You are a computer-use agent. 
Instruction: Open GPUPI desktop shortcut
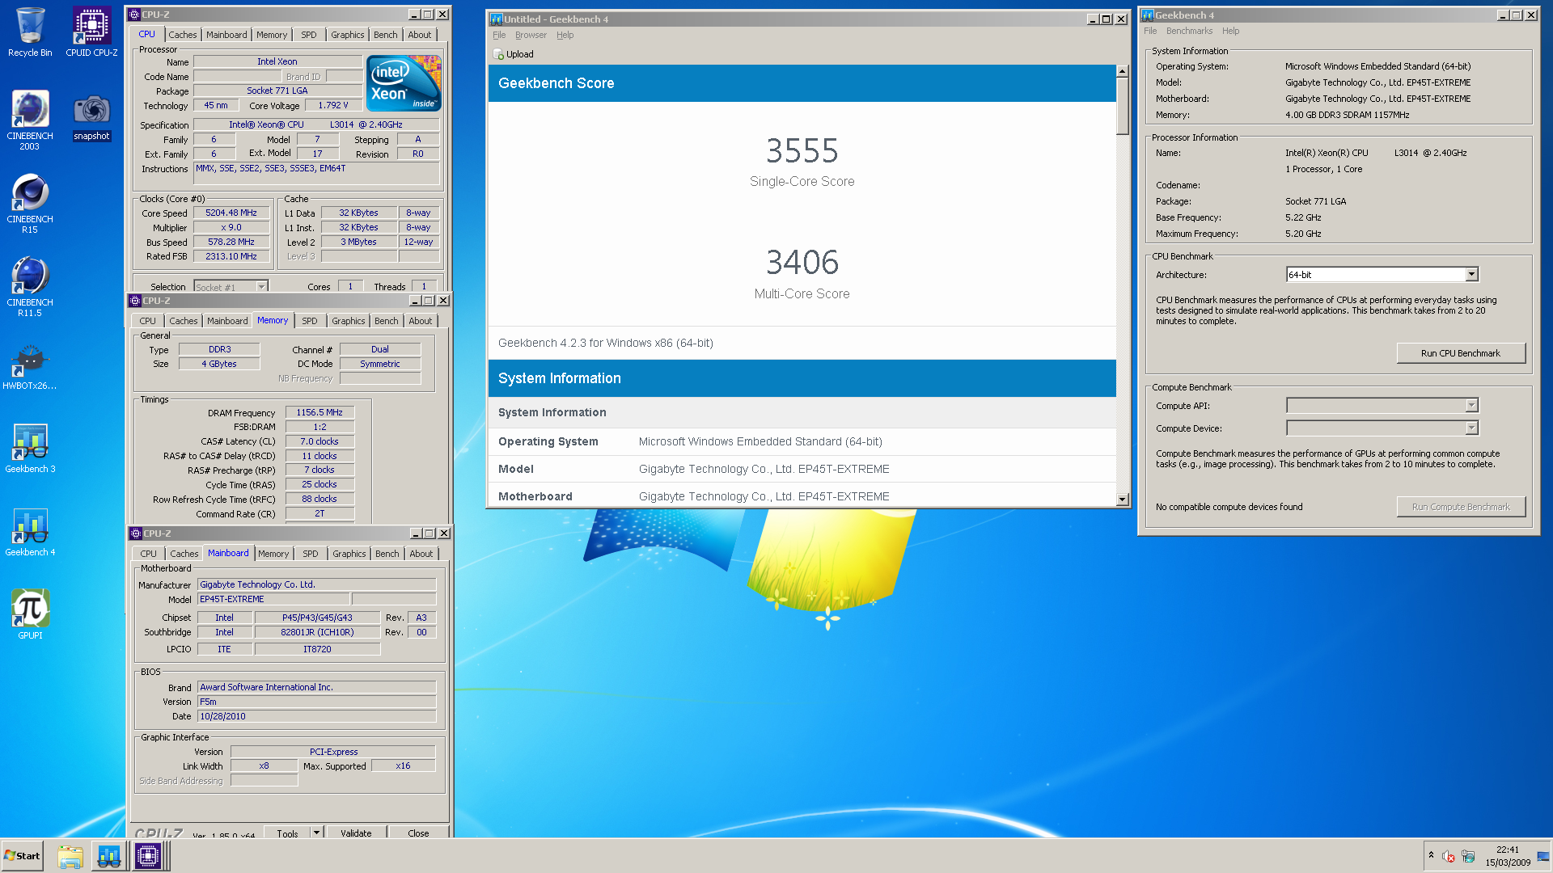pyautogui.click(x=30, y=614)
